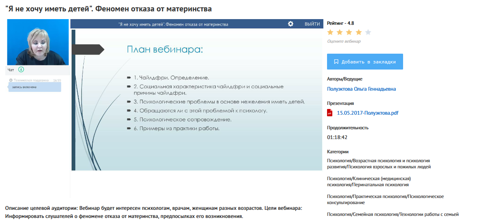Open author Полуэктова Ольга Геннадьевна link
The height and width of the screenshot is (222, 482).
[x=361, y=89]
